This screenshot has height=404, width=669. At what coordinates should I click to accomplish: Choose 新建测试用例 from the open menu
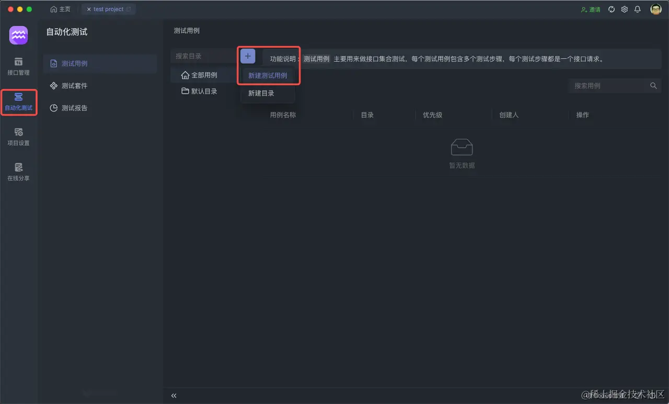(268, 75)
